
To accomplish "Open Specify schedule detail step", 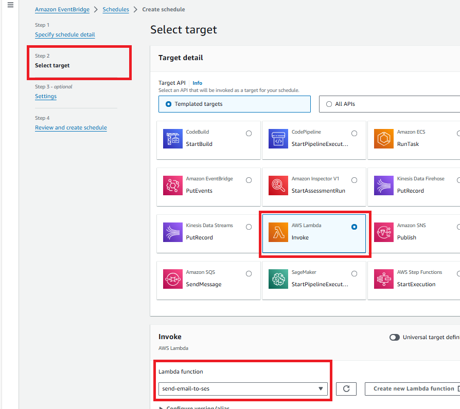I will coord(65,34).
